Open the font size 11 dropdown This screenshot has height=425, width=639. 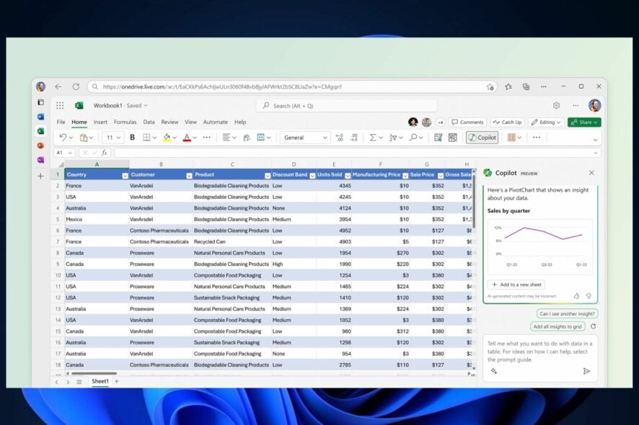pos(114,138)
